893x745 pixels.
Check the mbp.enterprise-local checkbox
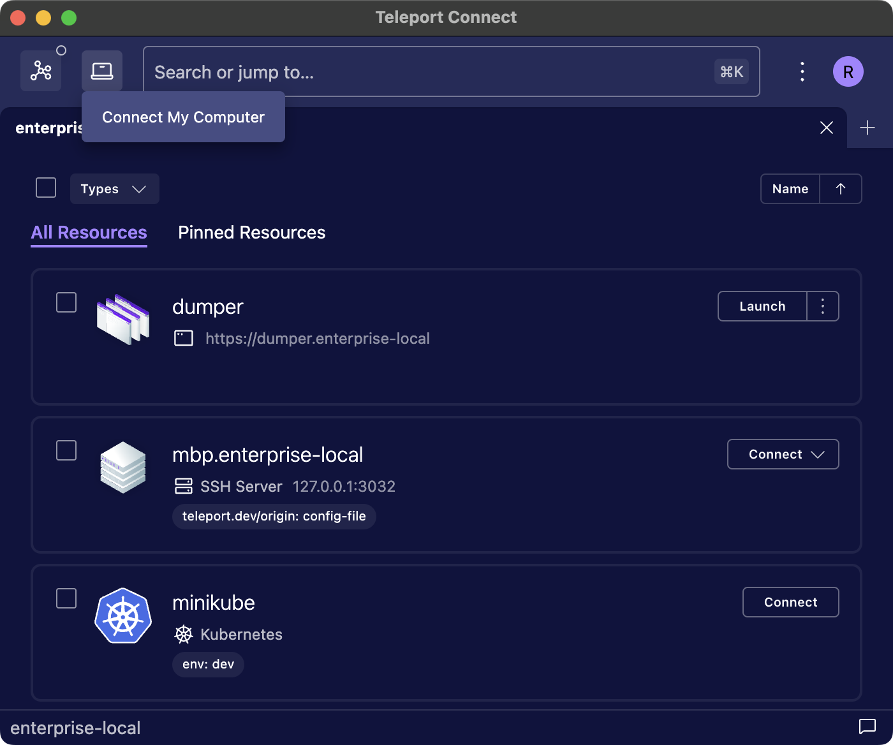(x=66, y=450)
